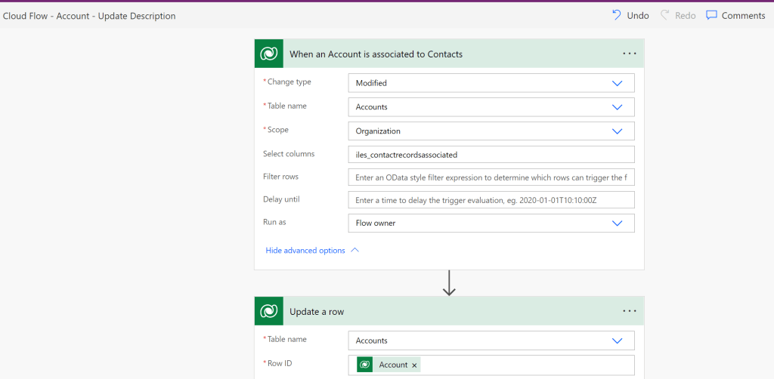Click the Dataverse icon on trigger card
The image size is (774, 379).
pos(268,54)
